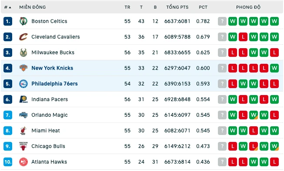Click New York Knicks green W form badge
The height and width of the screenshot is (171, 284).
click(274, 68)
